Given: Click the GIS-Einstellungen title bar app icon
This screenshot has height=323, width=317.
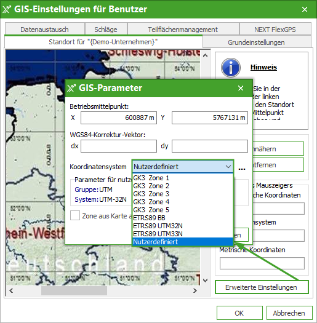Looking at the screenshot, I should click(x=7, y=9).
